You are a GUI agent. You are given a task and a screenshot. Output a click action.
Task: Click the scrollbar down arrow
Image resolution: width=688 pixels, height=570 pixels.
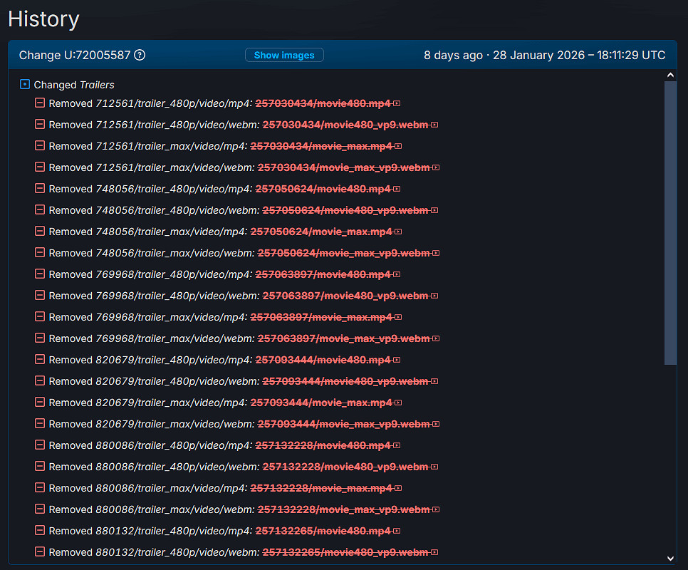[x=670, y=558]
